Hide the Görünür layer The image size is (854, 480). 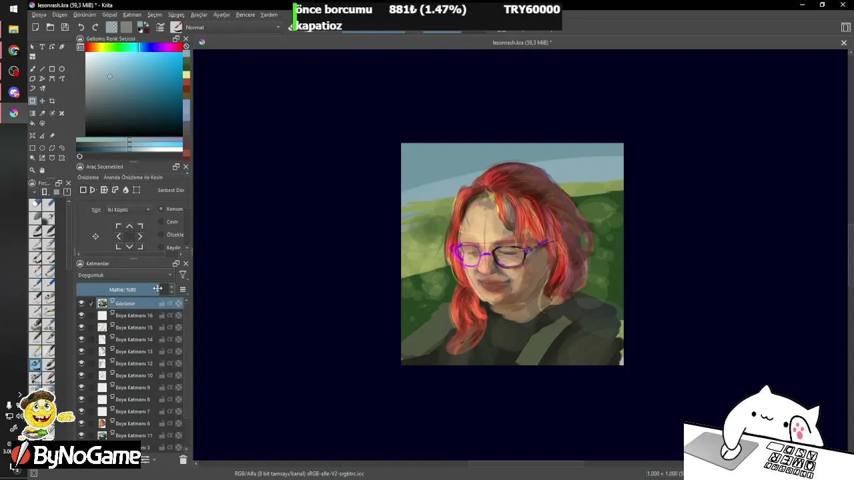[81, 303]
